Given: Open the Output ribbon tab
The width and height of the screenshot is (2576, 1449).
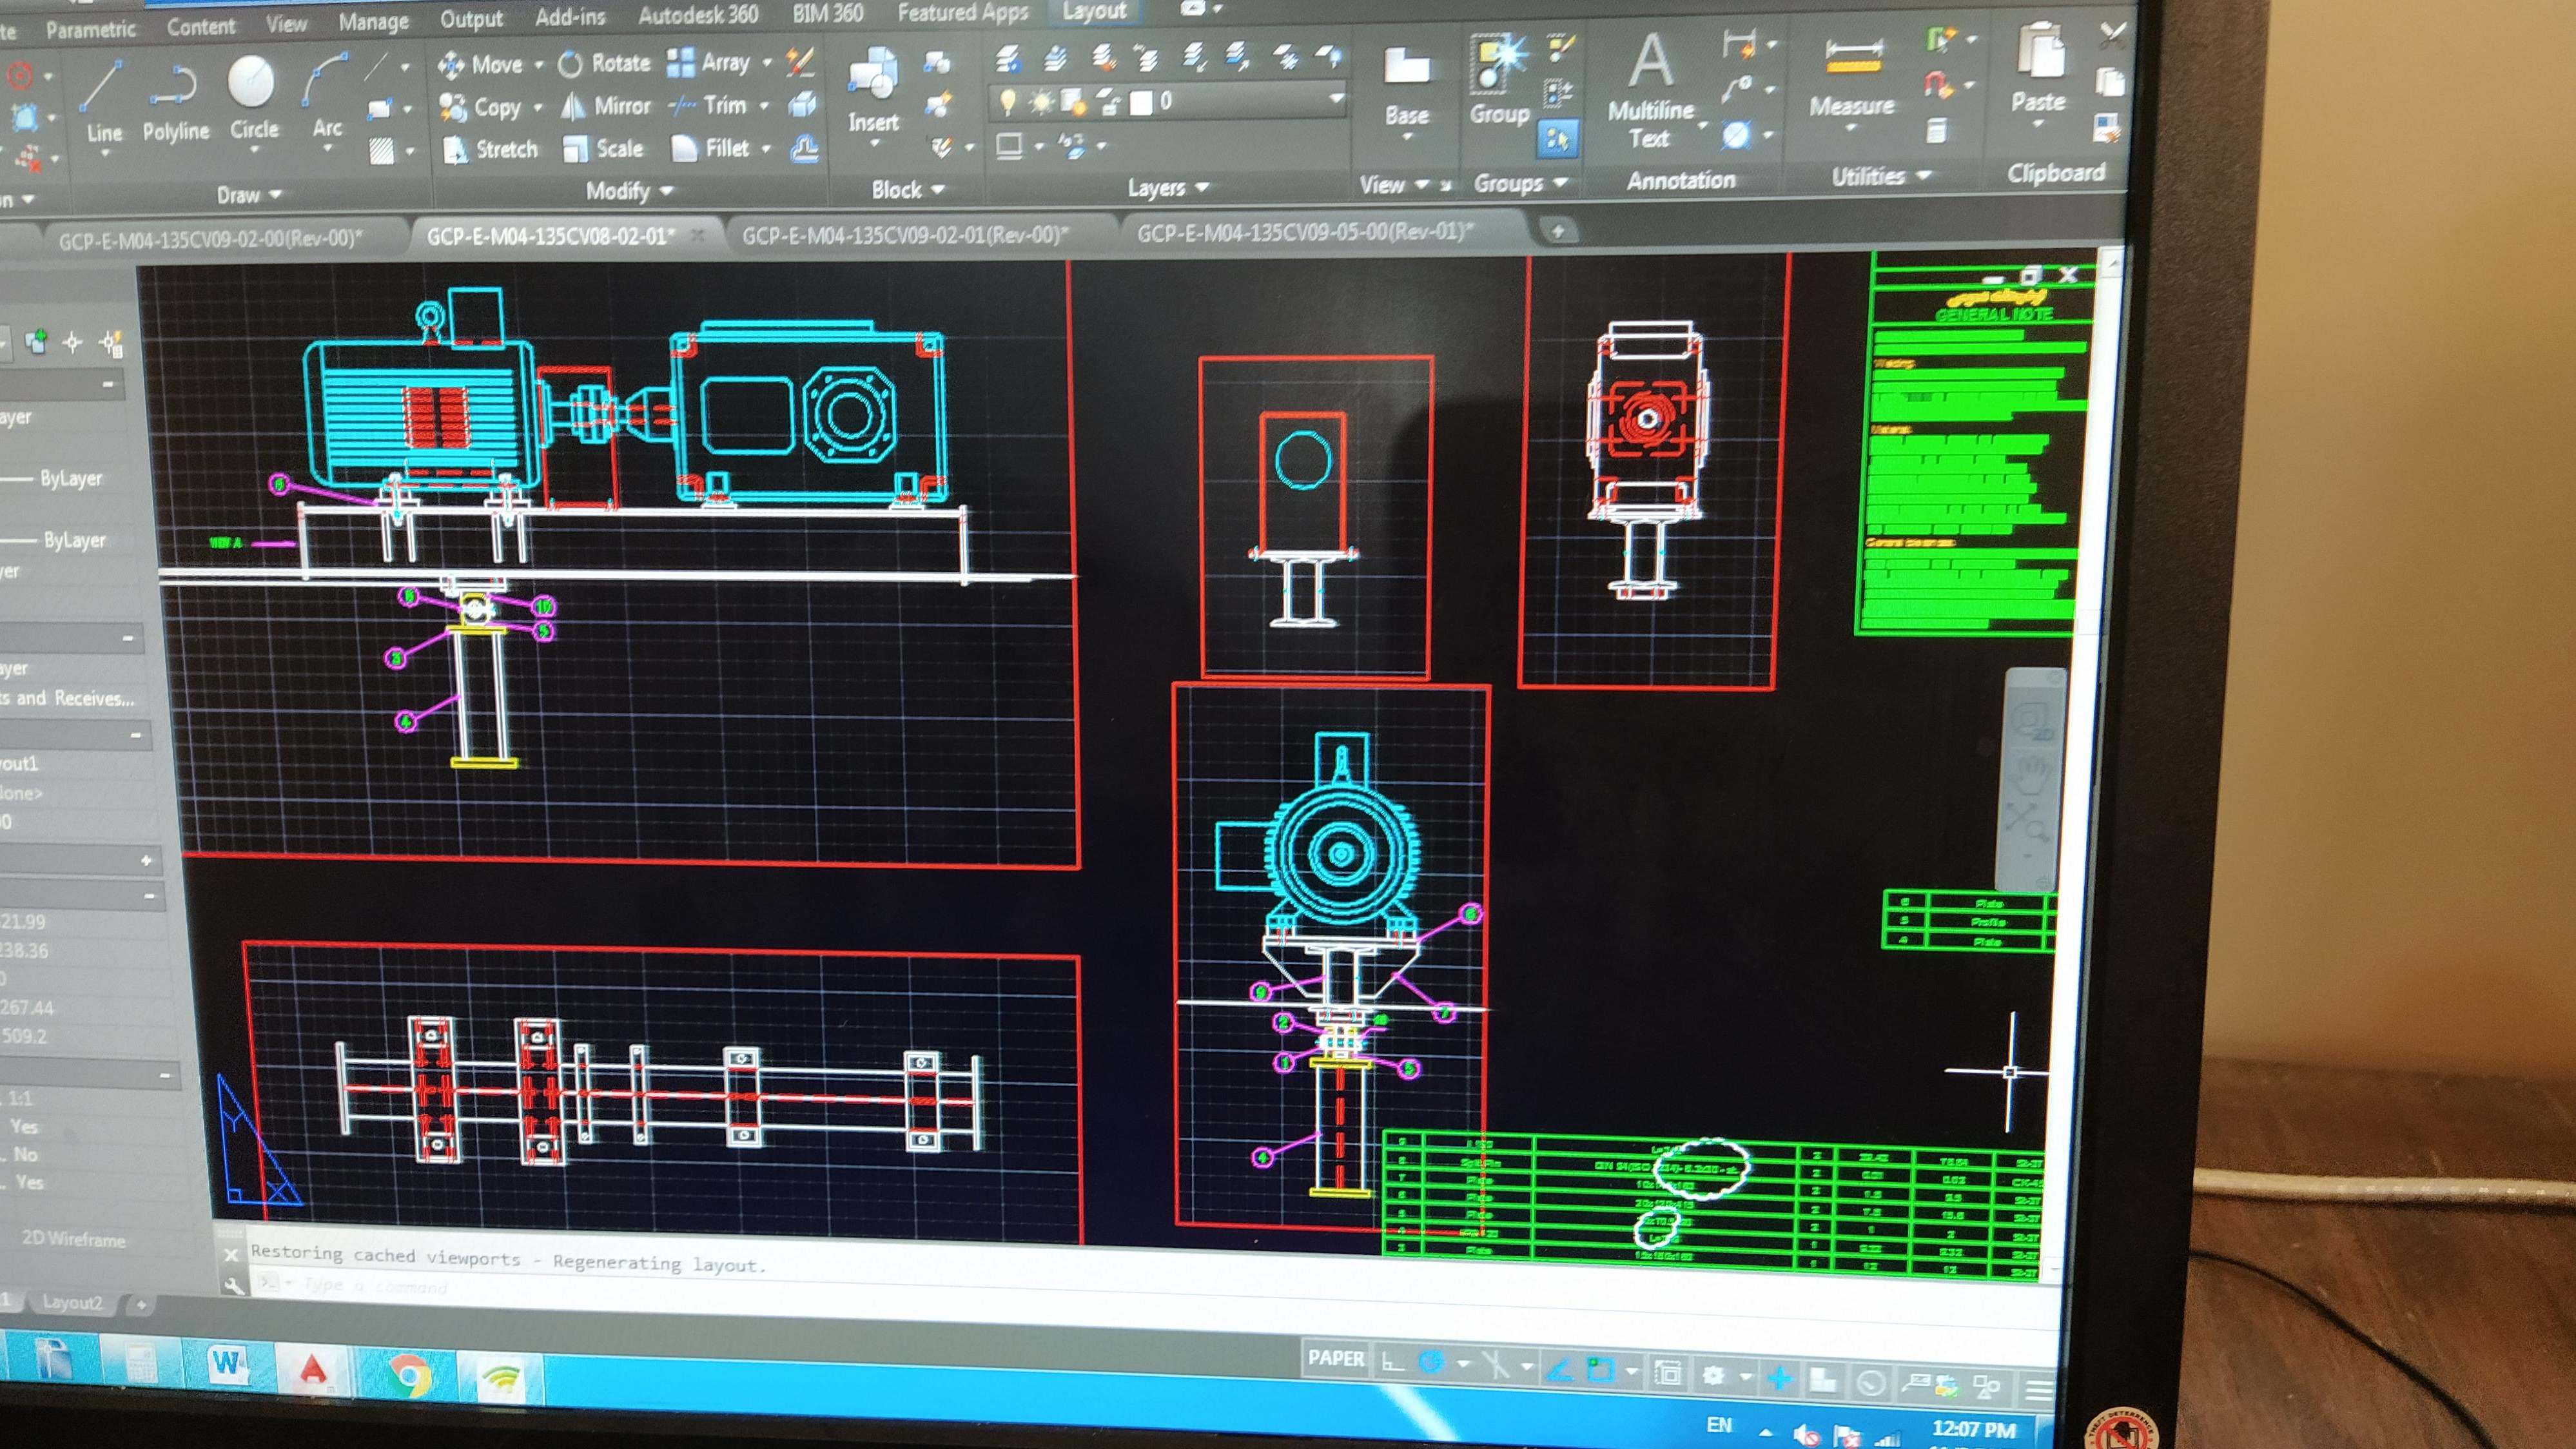Looking at the screenshot, I should (471, 20).
